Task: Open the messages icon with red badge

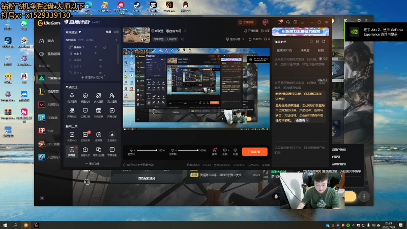Action: pyautogui.click(x=280, y=22)
